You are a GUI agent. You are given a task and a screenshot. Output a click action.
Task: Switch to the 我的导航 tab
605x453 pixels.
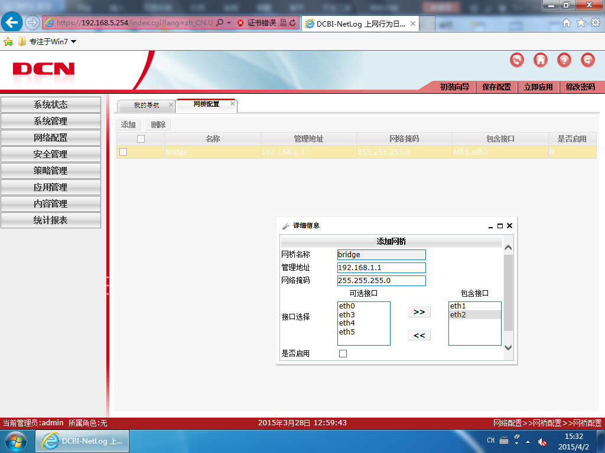click(x=147, y=105)
